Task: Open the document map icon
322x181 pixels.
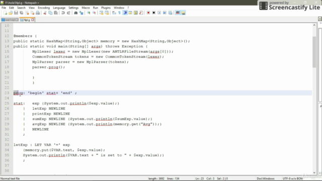Action: tap(136, 13)
